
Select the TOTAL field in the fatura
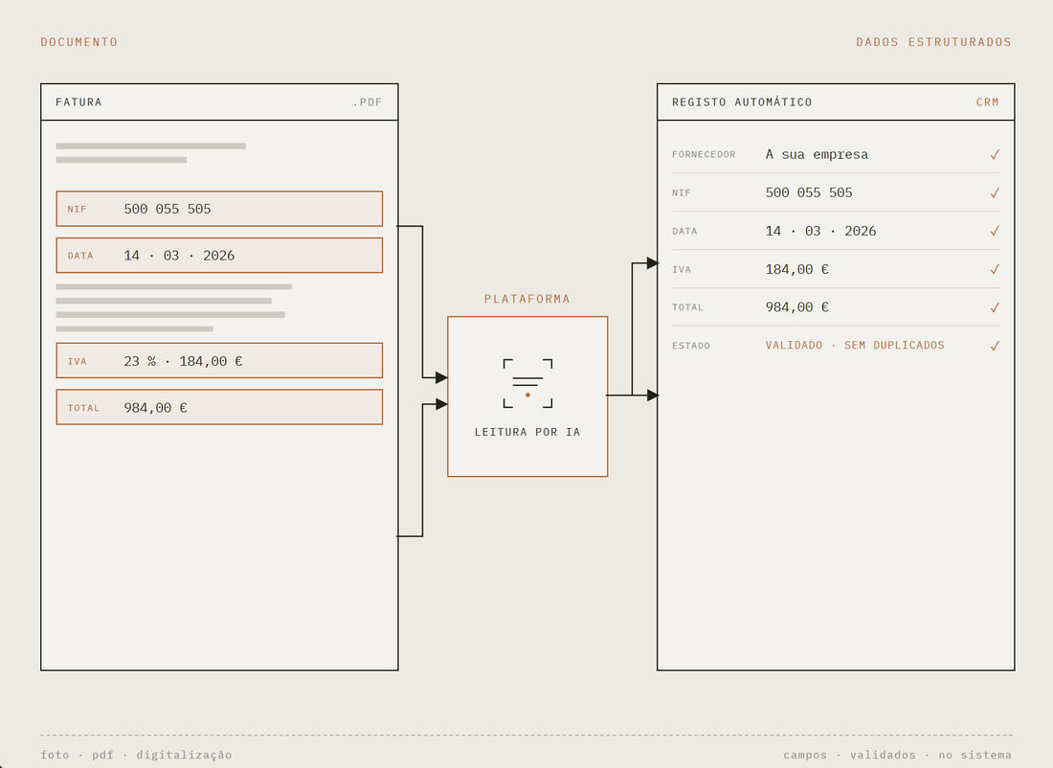click(x=219, y=407)
